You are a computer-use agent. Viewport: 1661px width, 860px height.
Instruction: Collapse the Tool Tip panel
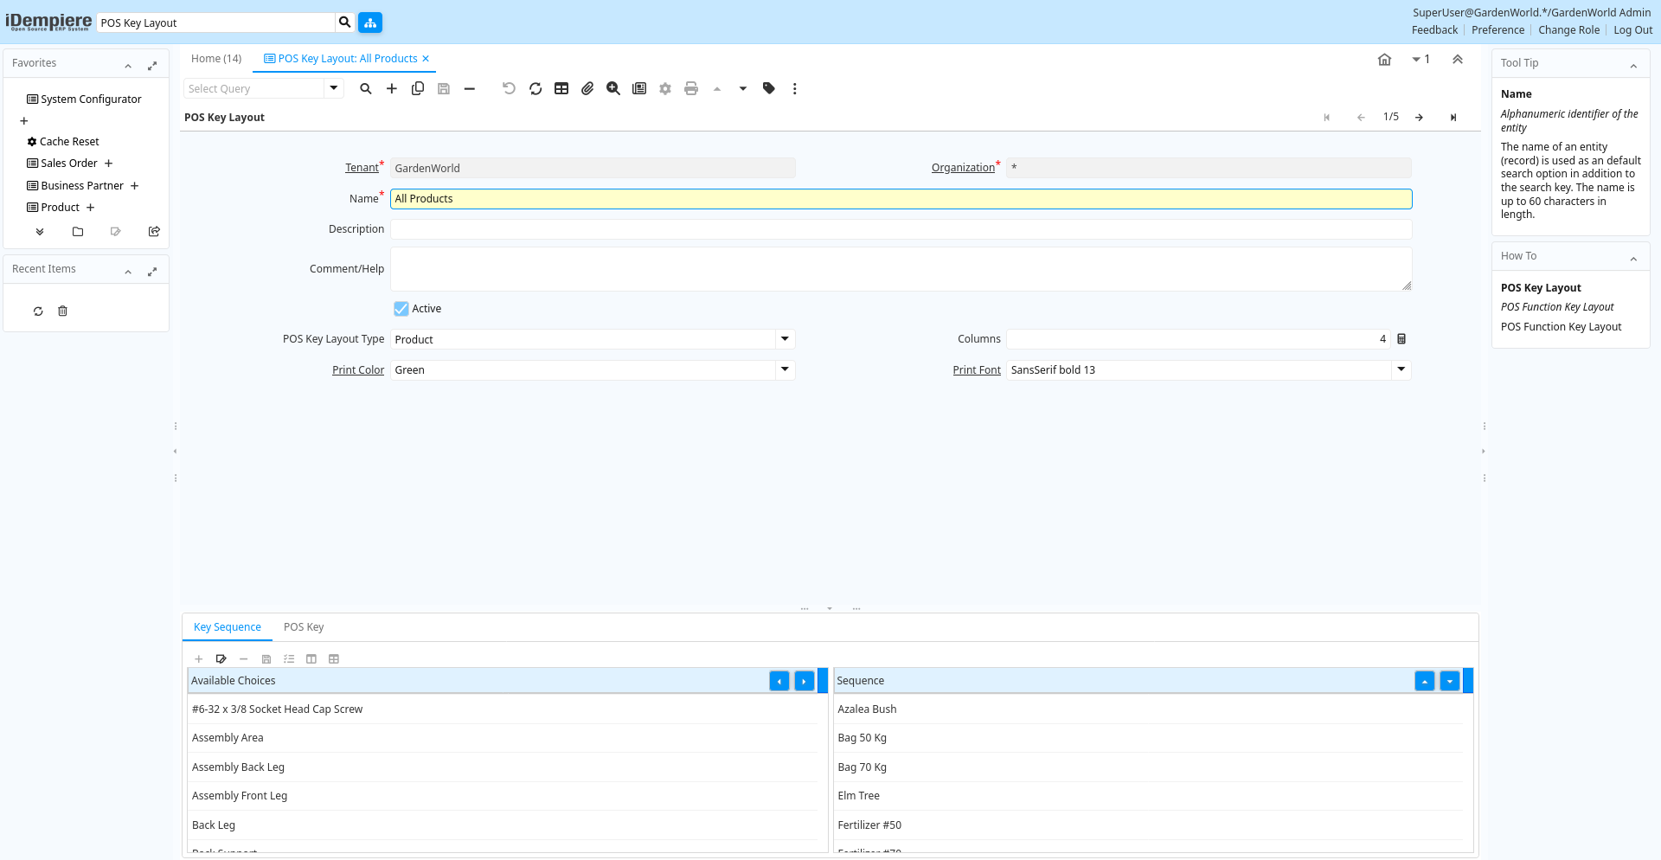[1633, 65]
